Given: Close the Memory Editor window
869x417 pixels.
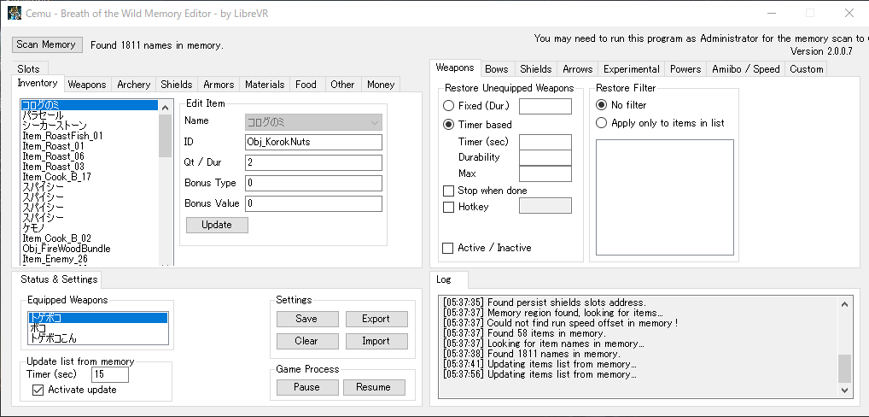Looking at the screenshot, I should [849, 13].
